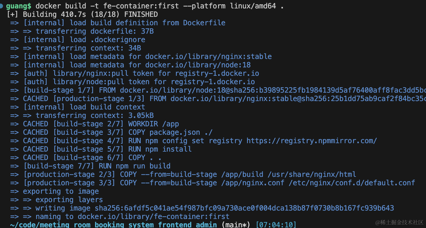Click the node:18 metadata load line

click(x=137, y=65)
